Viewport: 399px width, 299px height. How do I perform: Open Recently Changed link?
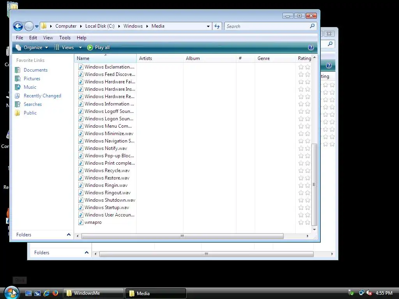[x=42, y=96]
